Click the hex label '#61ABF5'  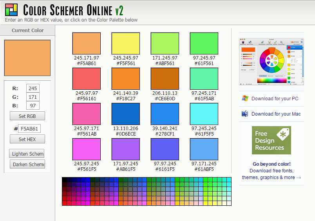[x=204, y=169]
